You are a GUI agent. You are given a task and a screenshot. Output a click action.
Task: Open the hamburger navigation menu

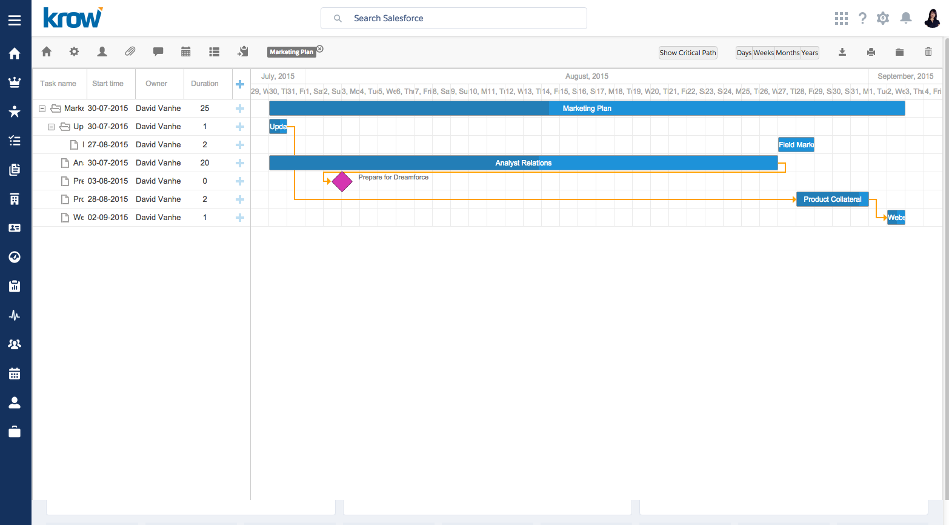(15, 21)
